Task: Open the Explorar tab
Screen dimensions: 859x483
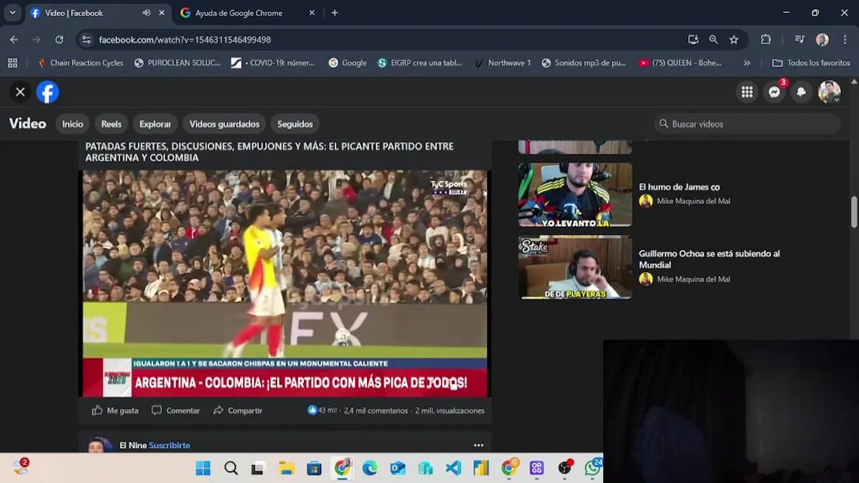Action: point(155,124)
